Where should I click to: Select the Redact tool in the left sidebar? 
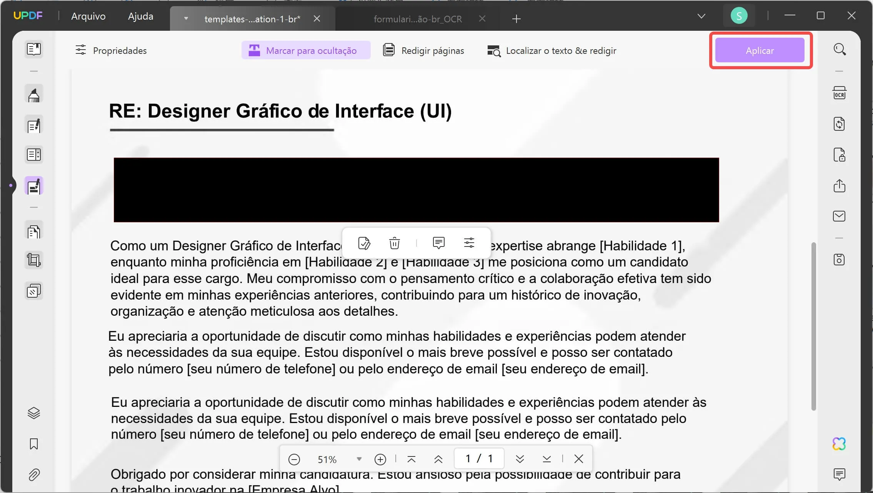34,185
